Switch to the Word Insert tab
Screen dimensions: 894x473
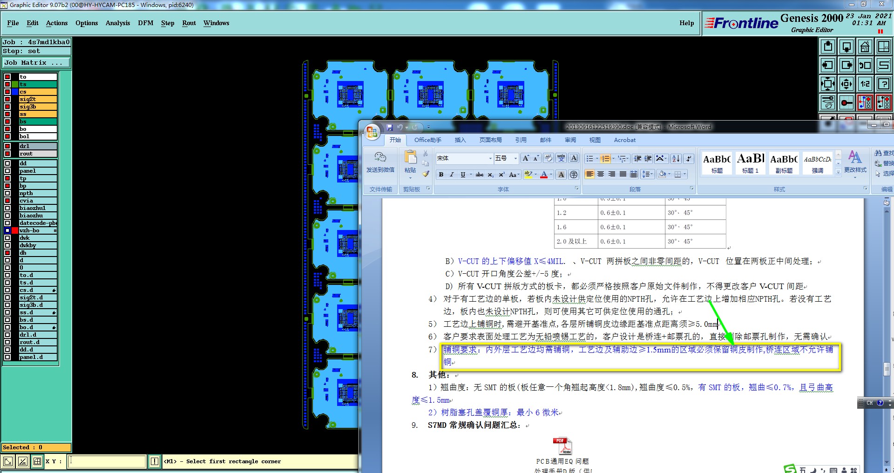tap(460, 140)
